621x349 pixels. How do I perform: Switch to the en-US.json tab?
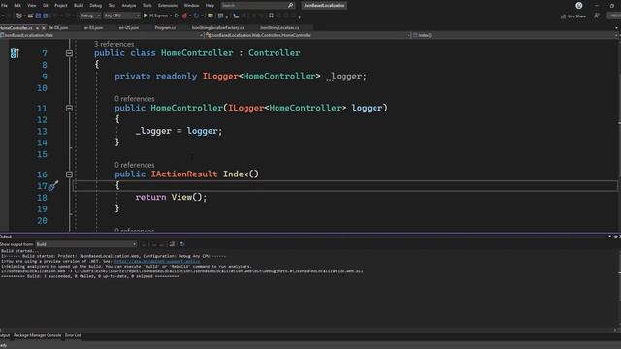[129, 28]
